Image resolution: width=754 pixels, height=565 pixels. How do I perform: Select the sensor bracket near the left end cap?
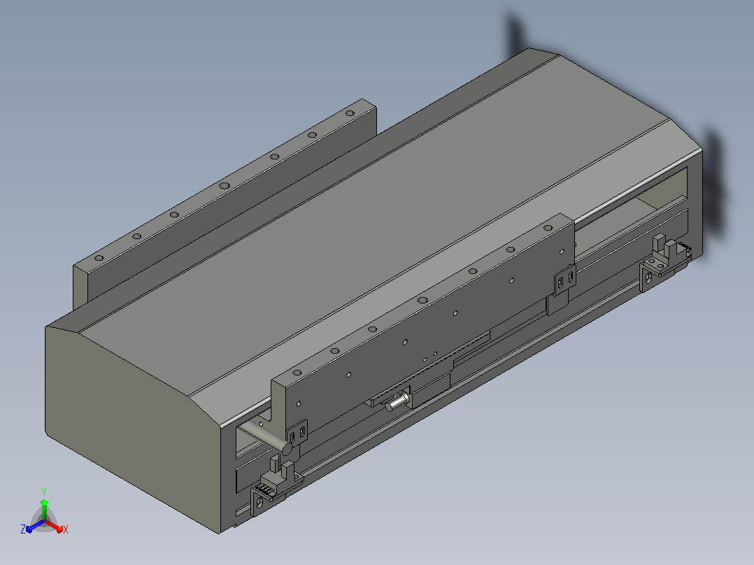(276, 486)
